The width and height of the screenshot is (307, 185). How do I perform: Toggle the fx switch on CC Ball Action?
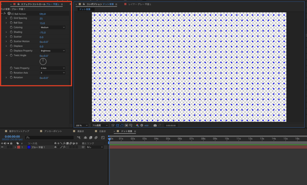5,14
